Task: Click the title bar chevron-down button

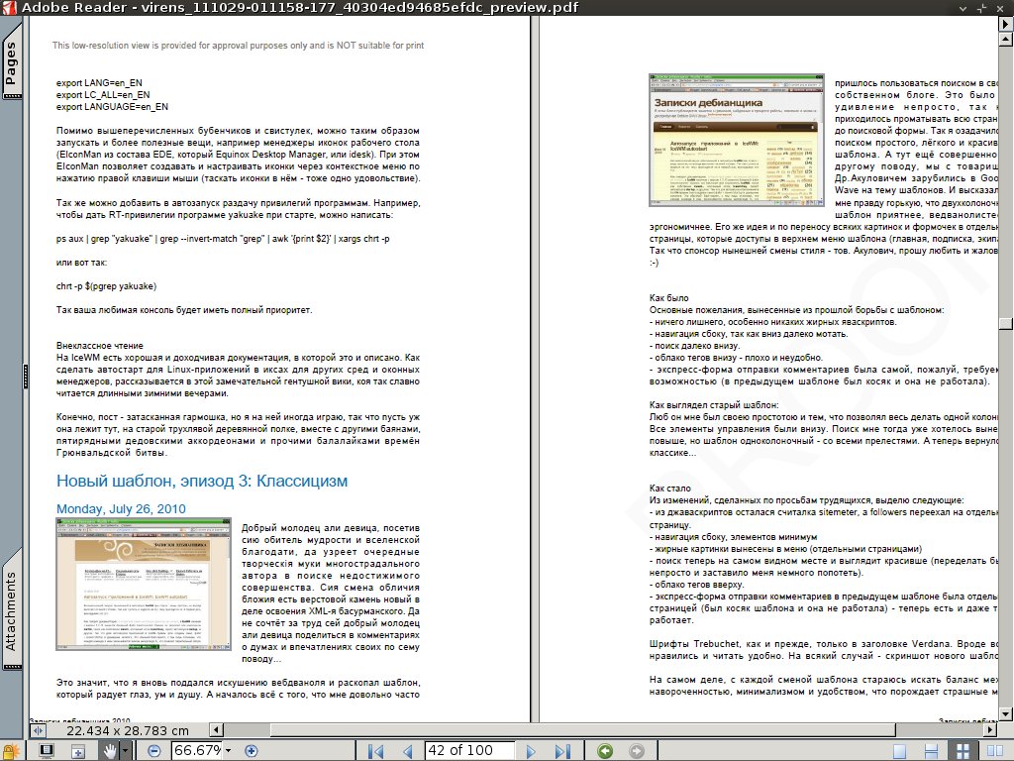Action: pyautogui.click(x=963, y=8)
